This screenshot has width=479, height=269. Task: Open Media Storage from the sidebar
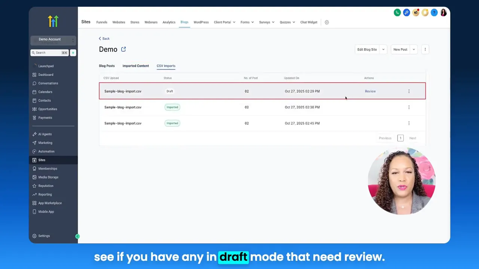pyautogui.click(x=48, y=177)
